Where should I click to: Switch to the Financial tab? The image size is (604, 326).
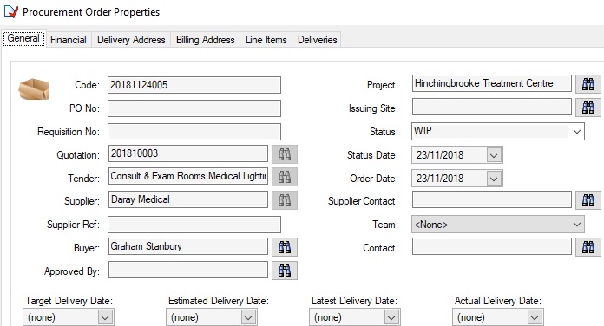click(69, 40)
